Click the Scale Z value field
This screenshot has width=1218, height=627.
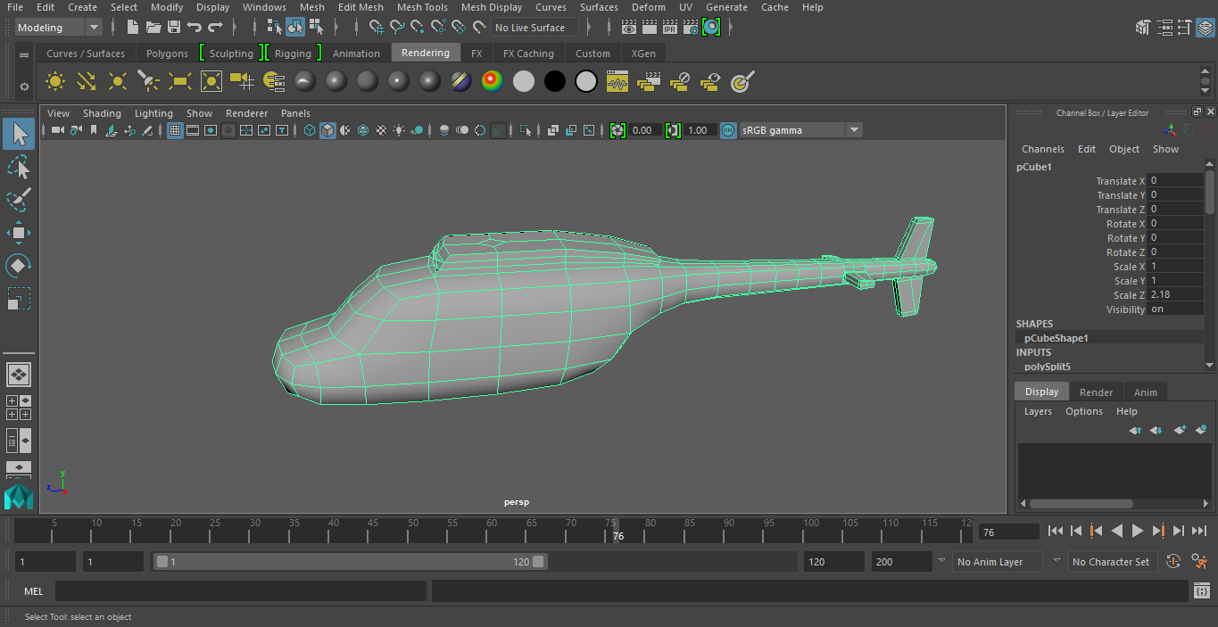click(1174, 295)
